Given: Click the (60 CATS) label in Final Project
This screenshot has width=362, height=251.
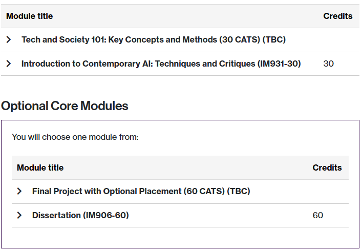Looking at the screenshot, I should (206, 192).
